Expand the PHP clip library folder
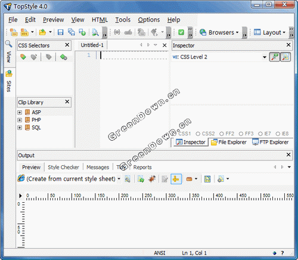This screenshot has width=298, height=260. coord(20,120)
